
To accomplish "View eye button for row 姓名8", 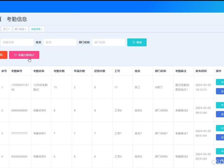I will 220,105.
